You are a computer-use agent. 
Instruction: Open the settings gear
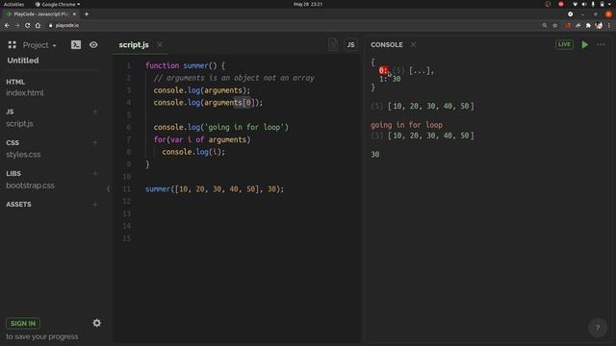[x=96, y=323]
